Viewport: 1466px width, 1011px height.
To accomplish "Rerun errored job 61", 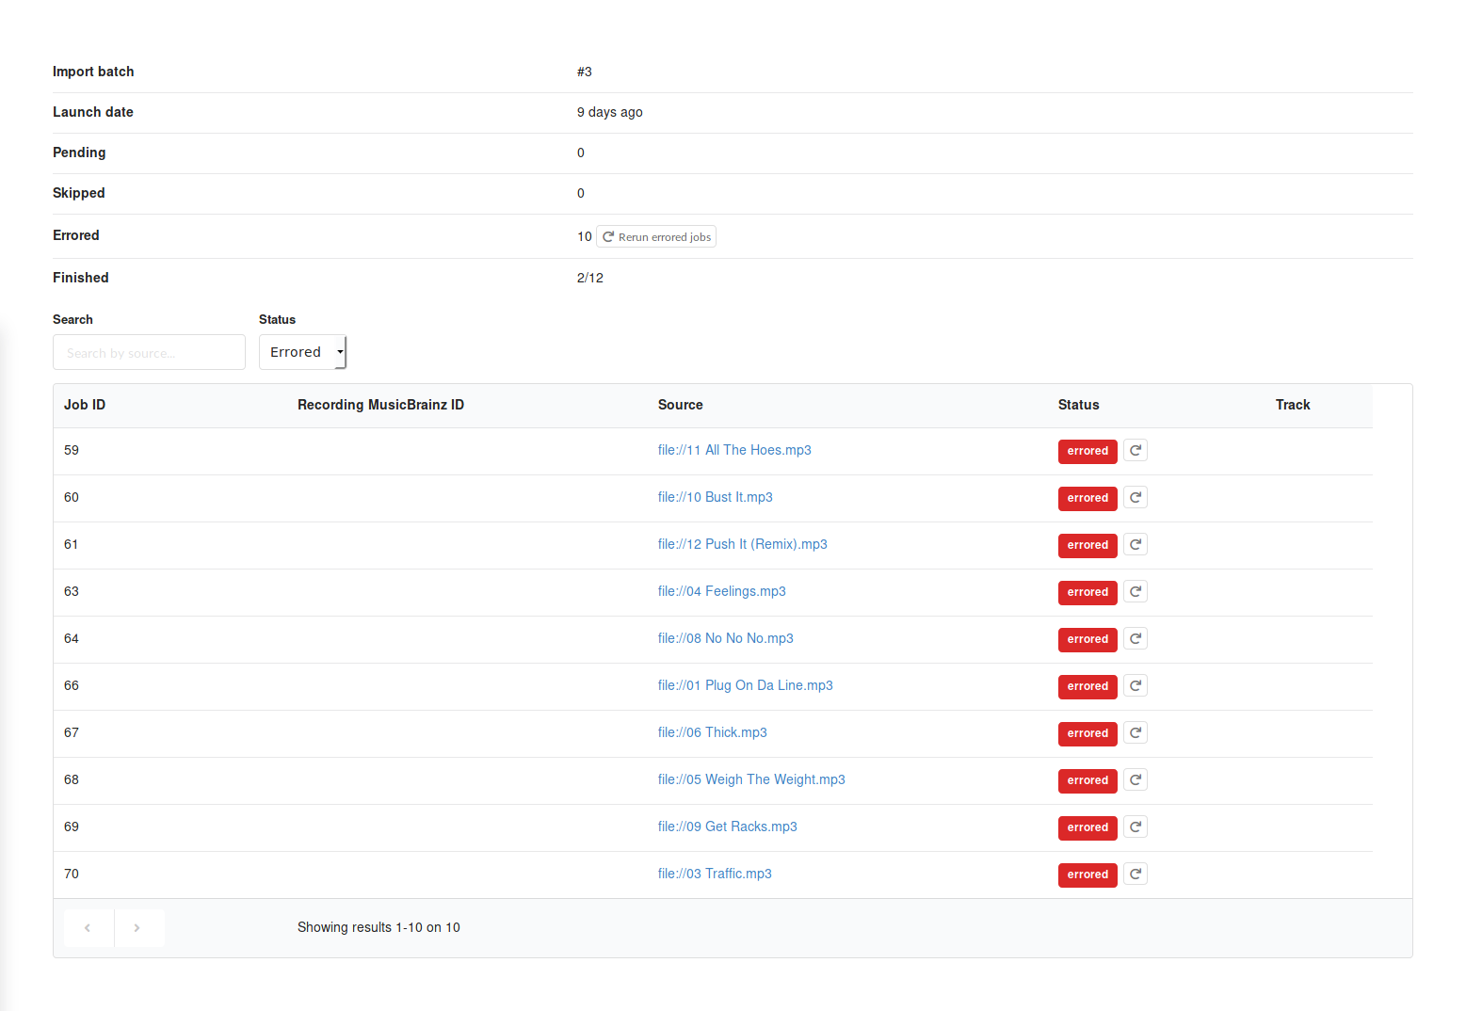I will [1136, 544].
